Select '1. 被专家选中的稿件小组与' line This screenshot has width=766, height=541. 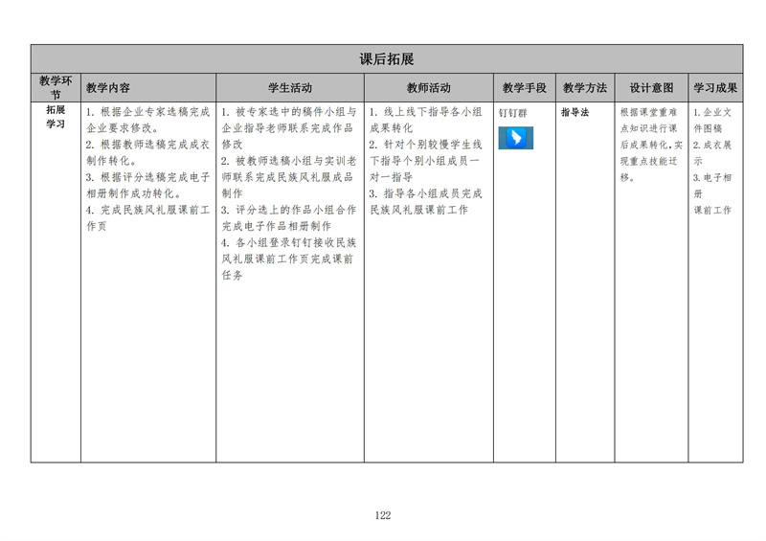pyautogui.click(x=289, y=112)
